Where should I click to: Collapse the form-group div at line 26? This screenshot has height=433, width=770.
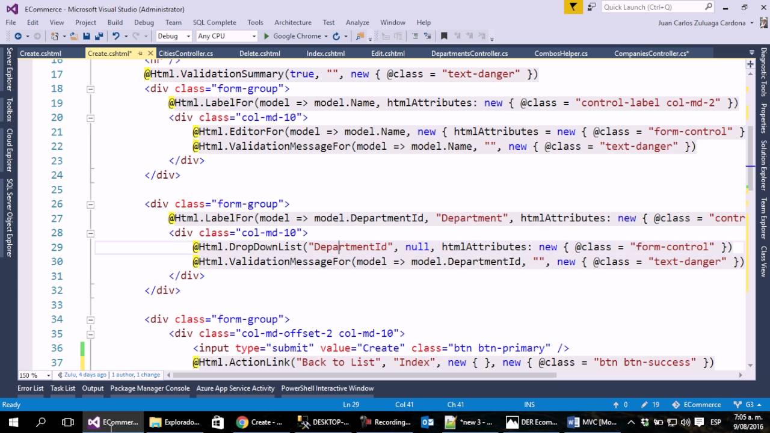(x=90, y=204)
